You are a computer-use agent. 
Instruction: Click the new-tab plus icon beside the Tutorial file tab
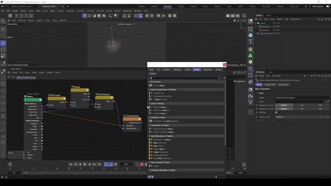pos(68,6)
